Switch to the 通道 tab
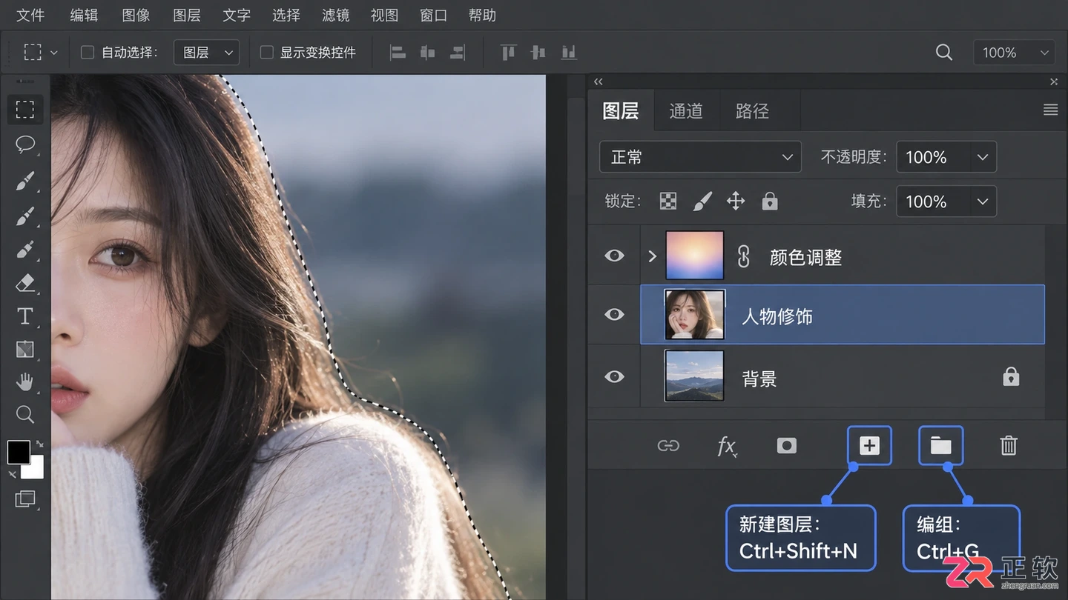1068x600 pixels. pos(686,110)
